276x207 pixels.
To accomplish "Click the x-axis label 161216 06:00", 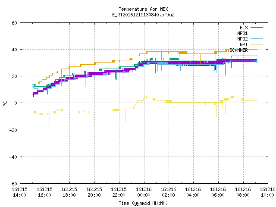I will pyautogui.click(x=218, y=192).
